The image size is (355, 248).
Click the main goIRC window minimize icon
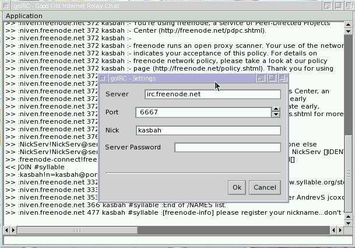[327, 6]
